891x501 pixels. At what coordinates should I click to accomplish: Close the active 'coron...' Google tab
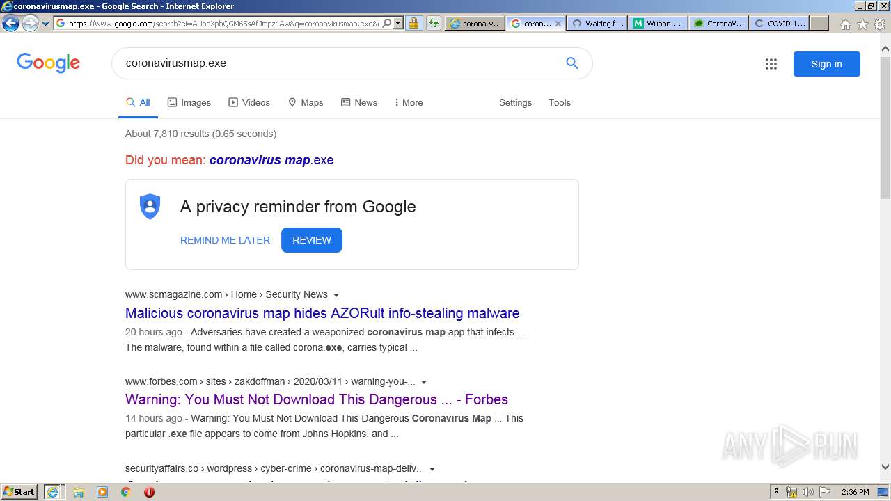pos(558,24)
